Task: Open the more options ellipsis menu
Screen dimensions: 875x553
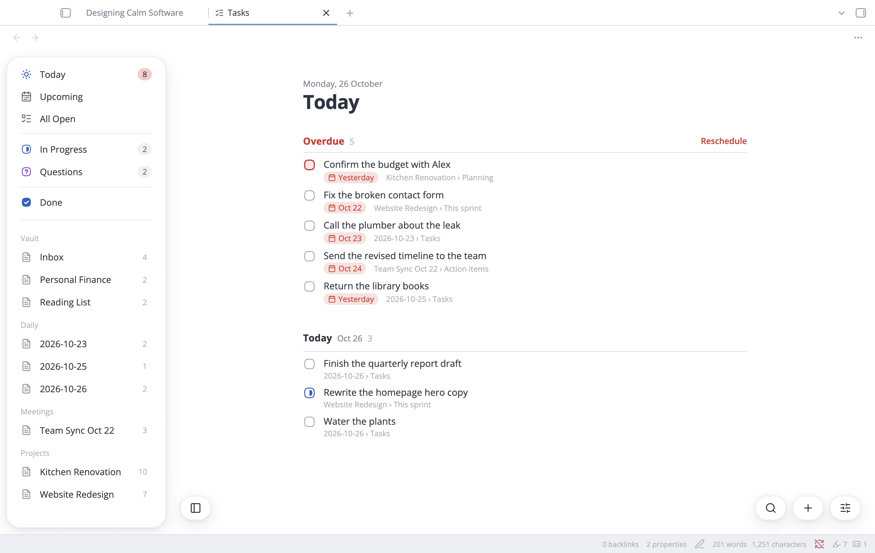Action: click(858, 37)
